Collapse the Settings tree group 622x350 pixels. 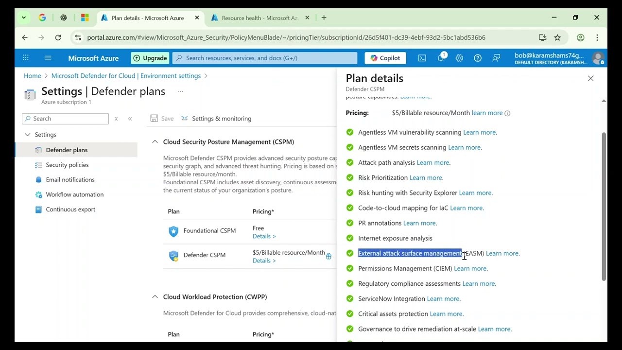pos(28,135)
